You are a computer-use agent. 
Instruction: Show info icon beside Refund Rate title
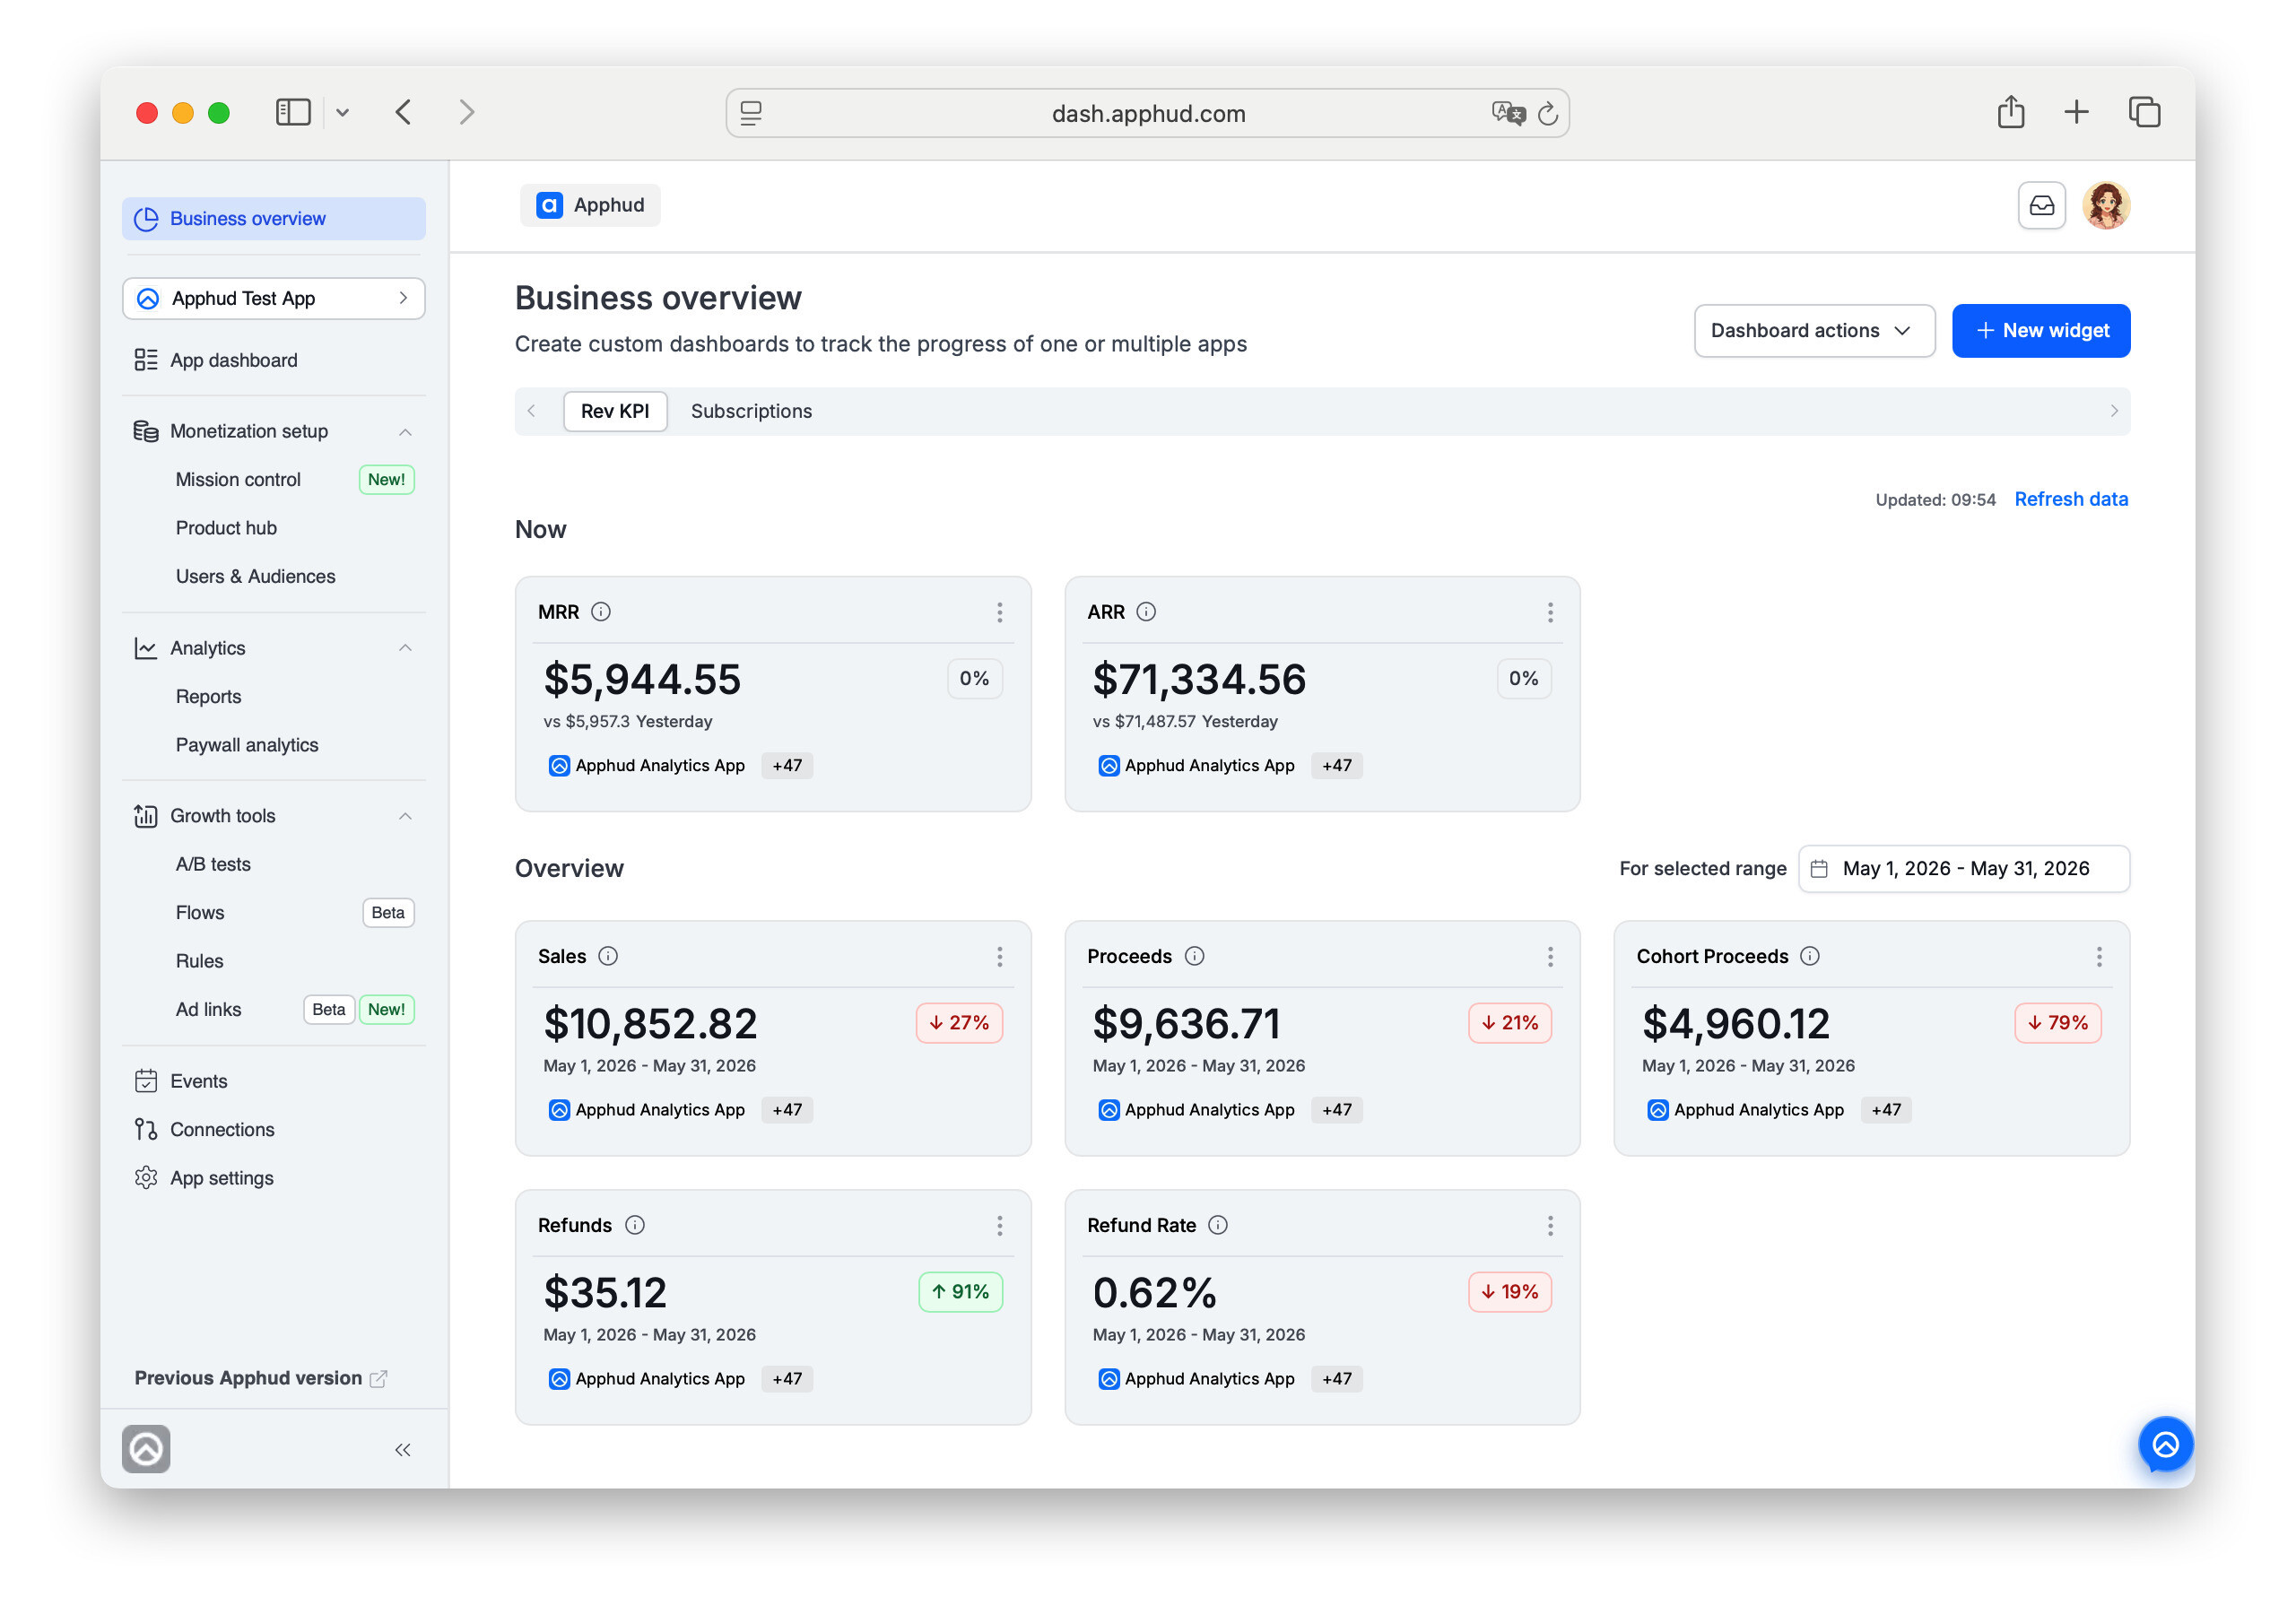click(1218, 1225)
